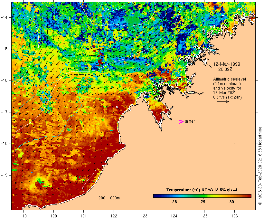Viewport: 264px width, 219px height.
Task: Click the IMOS copyright timestamp text
Action: (x=260, y=166)
